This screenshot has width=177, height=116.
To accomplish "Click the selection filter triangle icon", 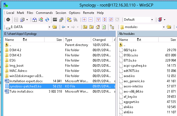I will click(x=98, y=20).
